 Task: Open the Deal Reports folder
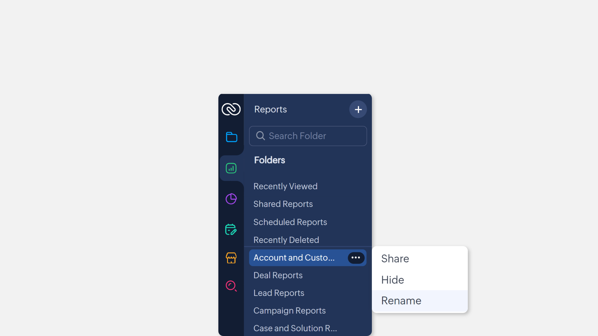[x=278, y=275]
